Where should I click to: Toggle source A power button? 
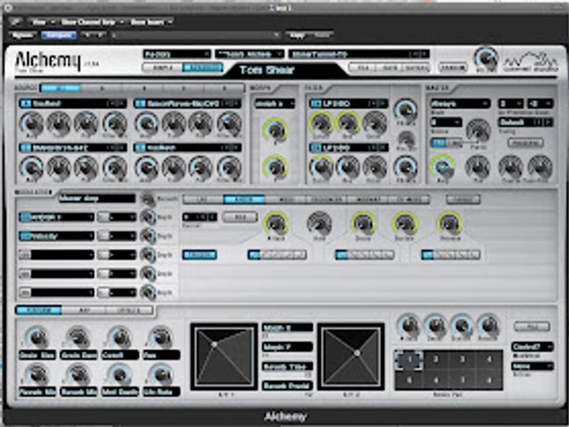pos(26,104)
